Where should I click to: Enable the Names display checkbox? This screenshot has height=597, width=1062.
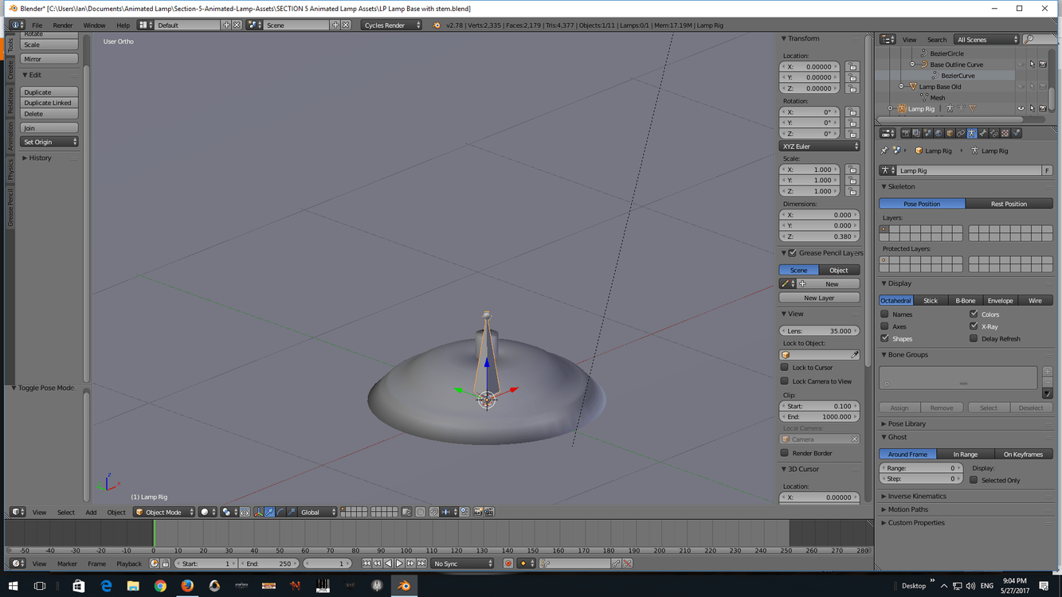coord(884,314)
